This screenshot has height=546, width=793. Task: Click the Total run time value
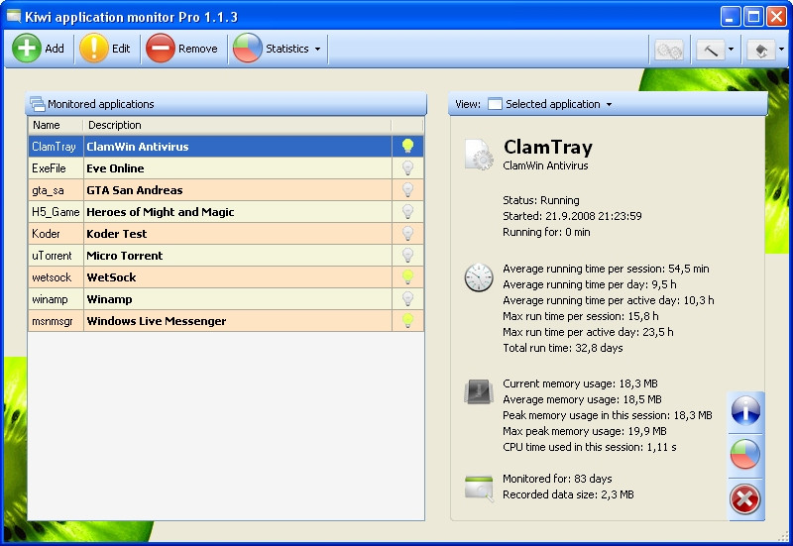click(599, 348)
